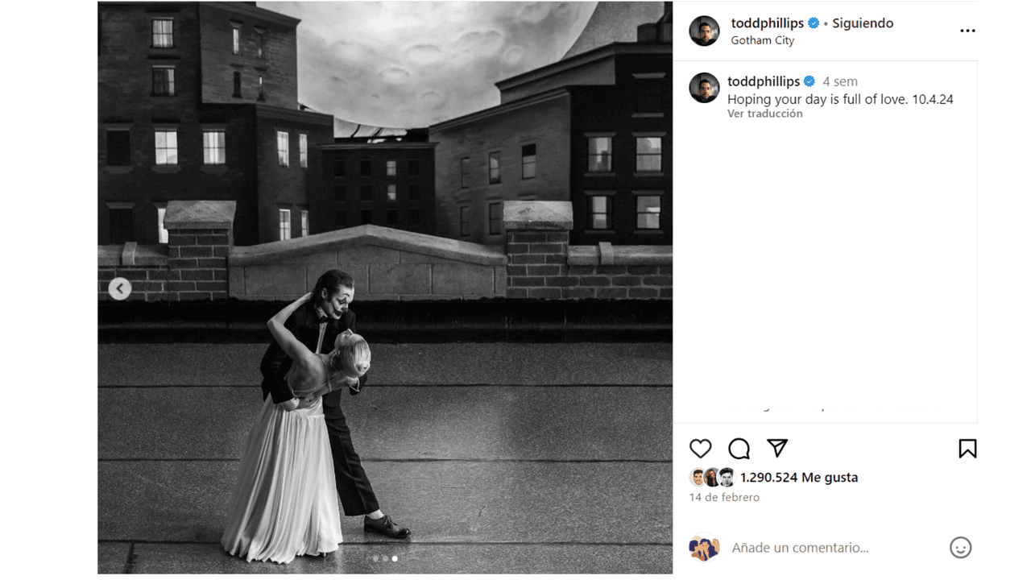Click Ver traducción under the caption

click(765, 114)
